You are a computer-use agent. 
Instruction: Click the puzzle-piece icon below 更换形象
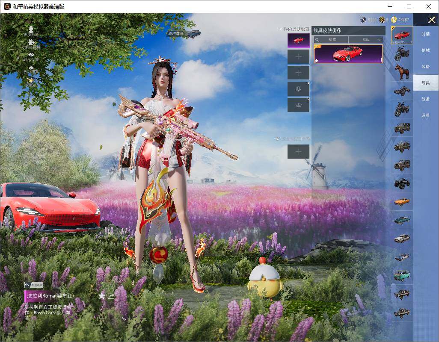[32, 42]
